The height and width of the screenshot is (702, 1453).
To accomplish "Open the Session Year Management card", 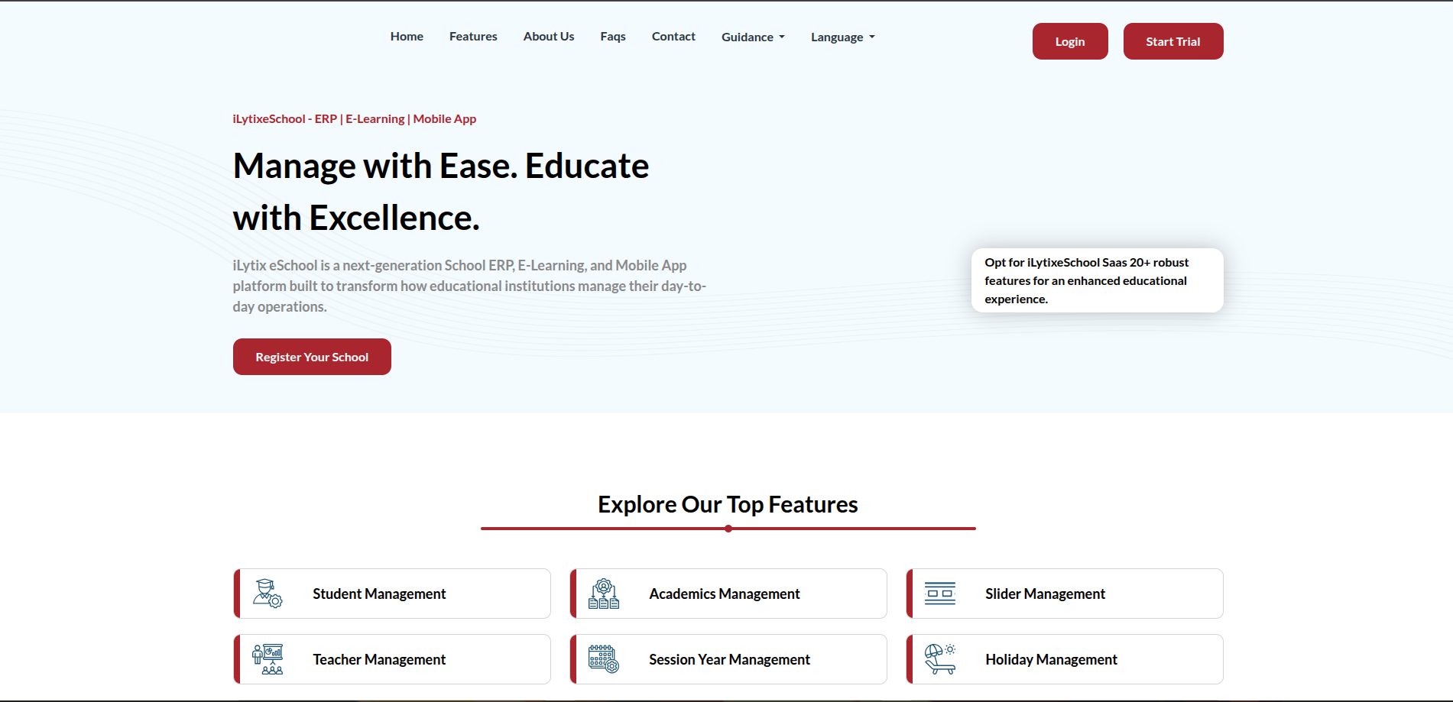I will pos(728,659).
